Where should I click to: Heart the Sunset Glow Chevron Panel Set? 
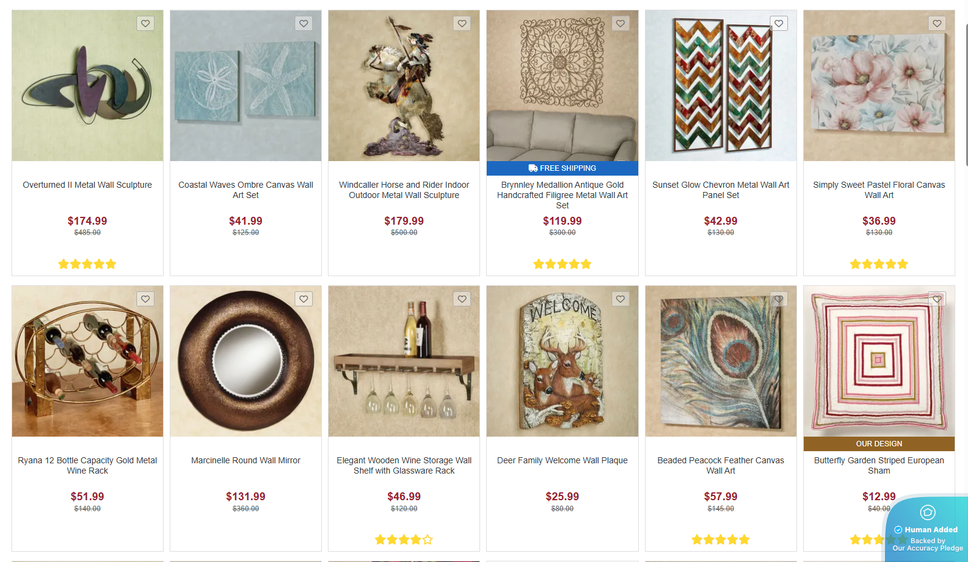pyautogui.click(x=779, y=24)
